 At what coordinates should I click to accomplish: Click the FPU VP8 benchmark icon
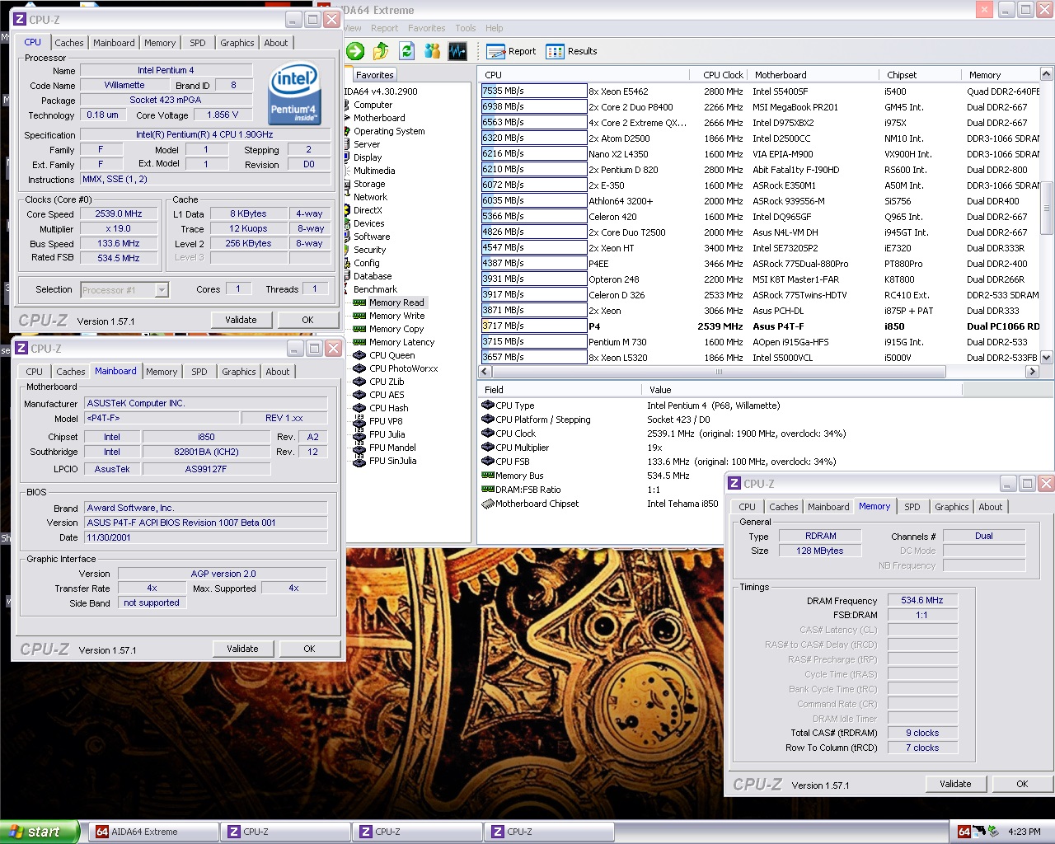359,421
